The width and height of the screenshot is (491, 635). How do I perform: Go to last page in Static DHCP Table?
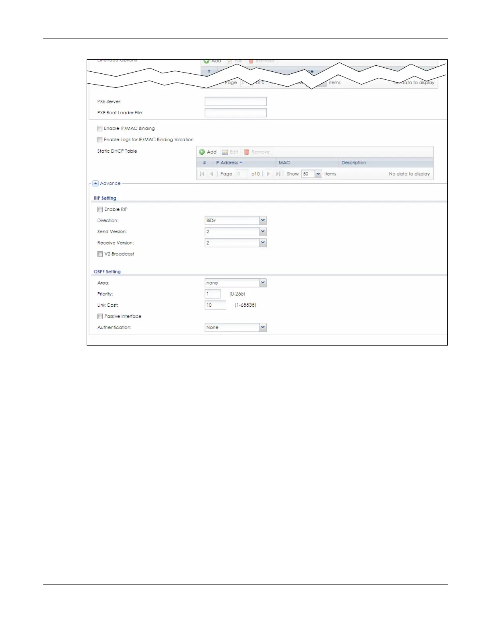(x=278, y=174)
